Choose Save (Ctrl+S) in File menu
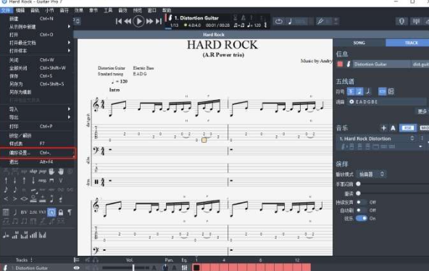429x271 pixels. click(x=38, y=76)
